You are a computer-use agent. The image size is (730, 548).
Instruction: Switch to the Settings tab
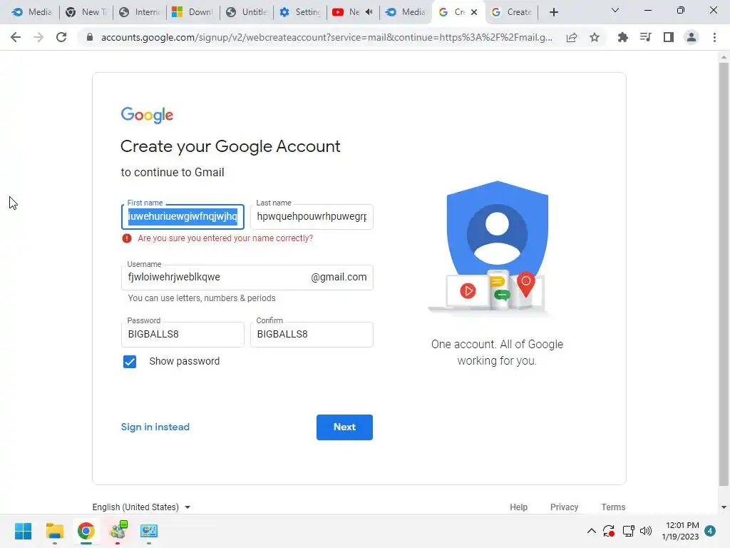(299, 12)
